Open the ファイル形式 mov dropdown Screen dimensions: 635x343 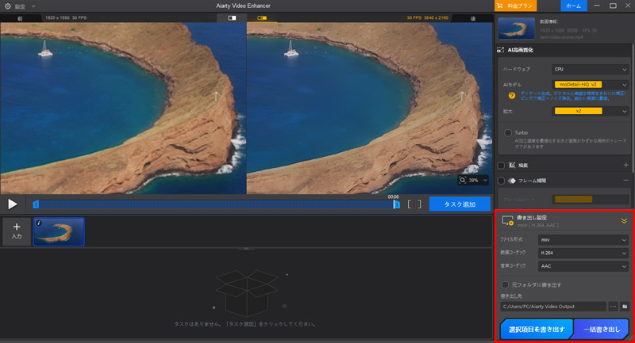coord(583,240)
